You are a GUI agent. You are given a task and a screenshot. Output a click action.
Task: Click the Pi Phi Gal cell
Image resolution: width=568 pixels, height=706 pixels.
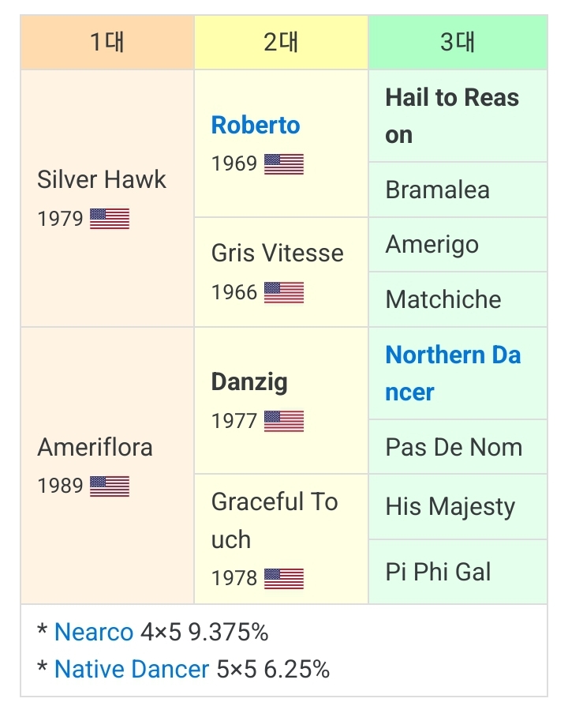click(x=438, y=572)
